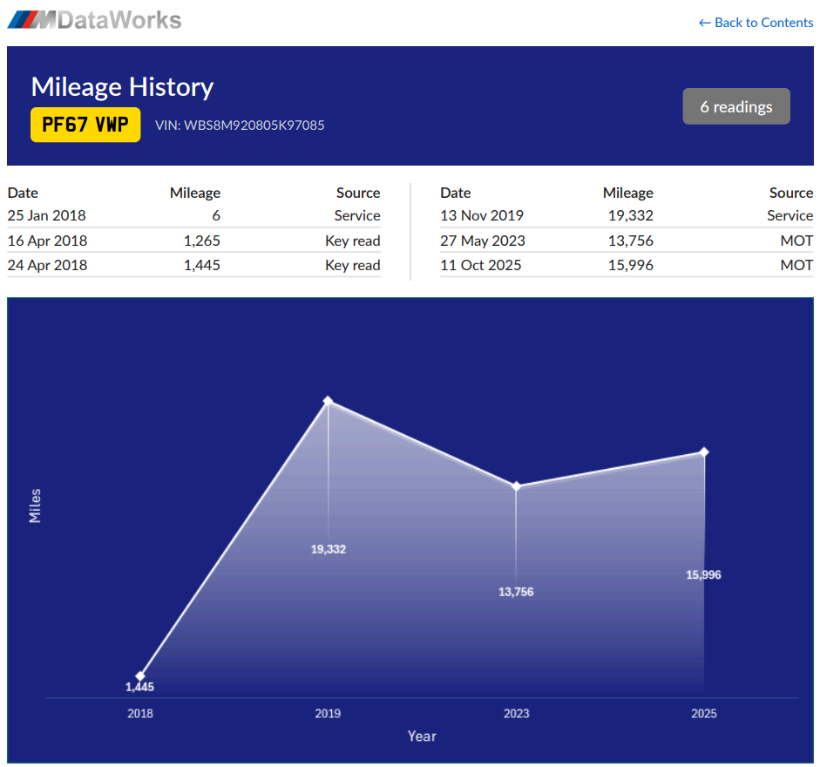Follow the Back to Contents link

tap(755, 23)
